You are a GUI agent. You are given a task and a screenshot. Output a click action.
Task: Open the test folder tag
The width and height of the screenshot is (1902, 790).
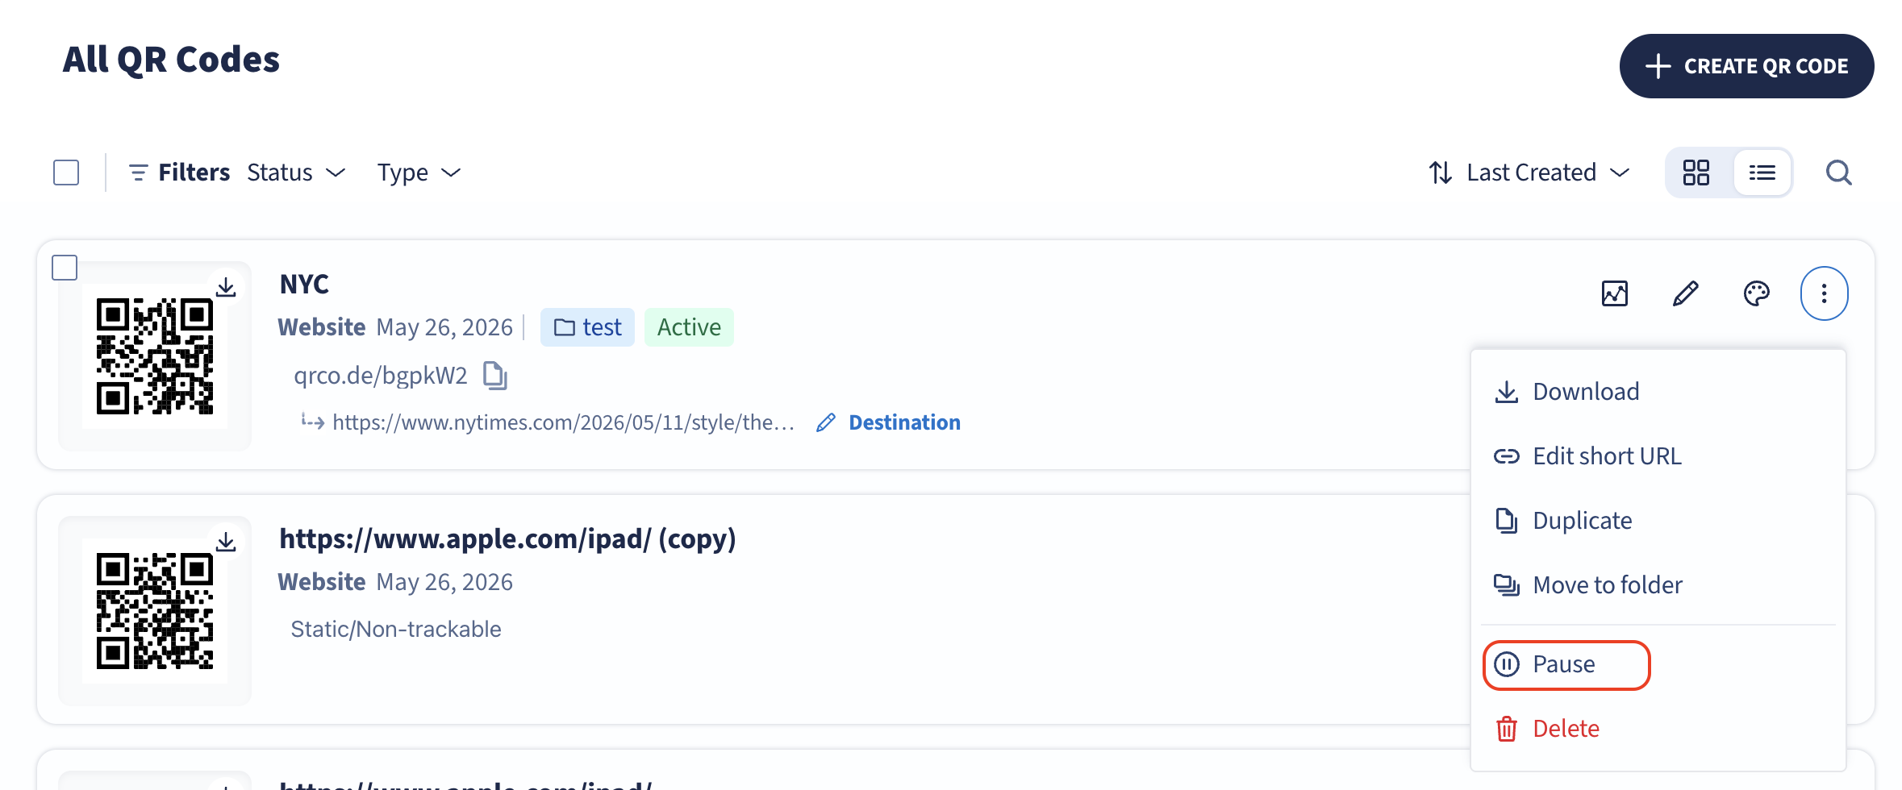pyautogui.click(x=587, y=327)
